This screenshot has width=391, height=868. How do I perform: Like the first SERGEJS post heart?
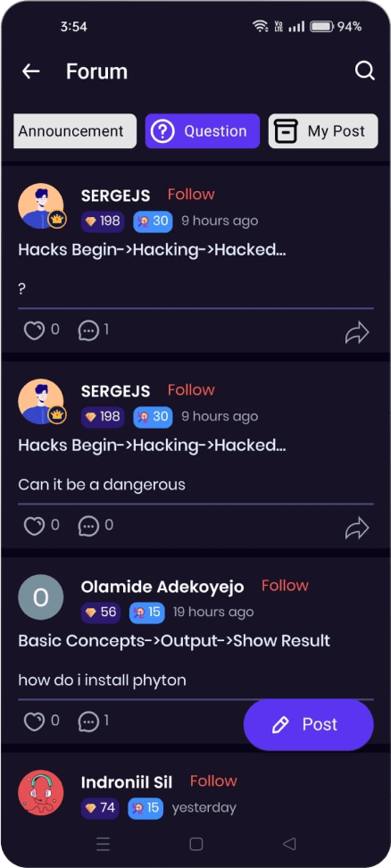point(34,331)
